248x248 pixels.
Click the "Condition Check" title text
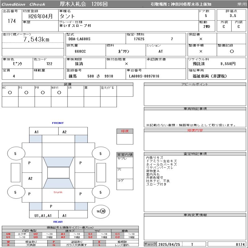click(x=24, y=4)
